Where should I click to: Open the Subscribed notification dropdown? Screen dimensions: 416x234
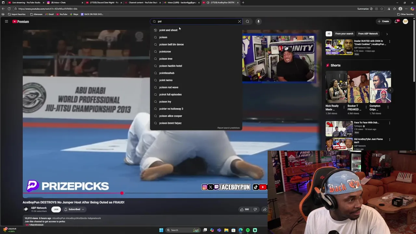[74, 209]
